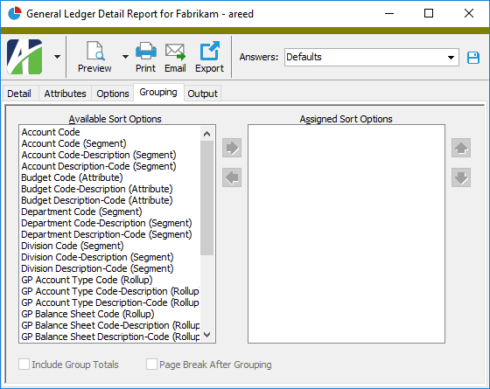Open the dropdown arrow beside the logo
The width and height of the screenshot is (490, 389).
click(57, 57)
